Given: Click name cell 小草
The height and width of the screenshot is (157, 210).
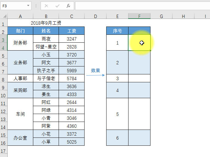Looking at the screenshot, I should (46, 142).
